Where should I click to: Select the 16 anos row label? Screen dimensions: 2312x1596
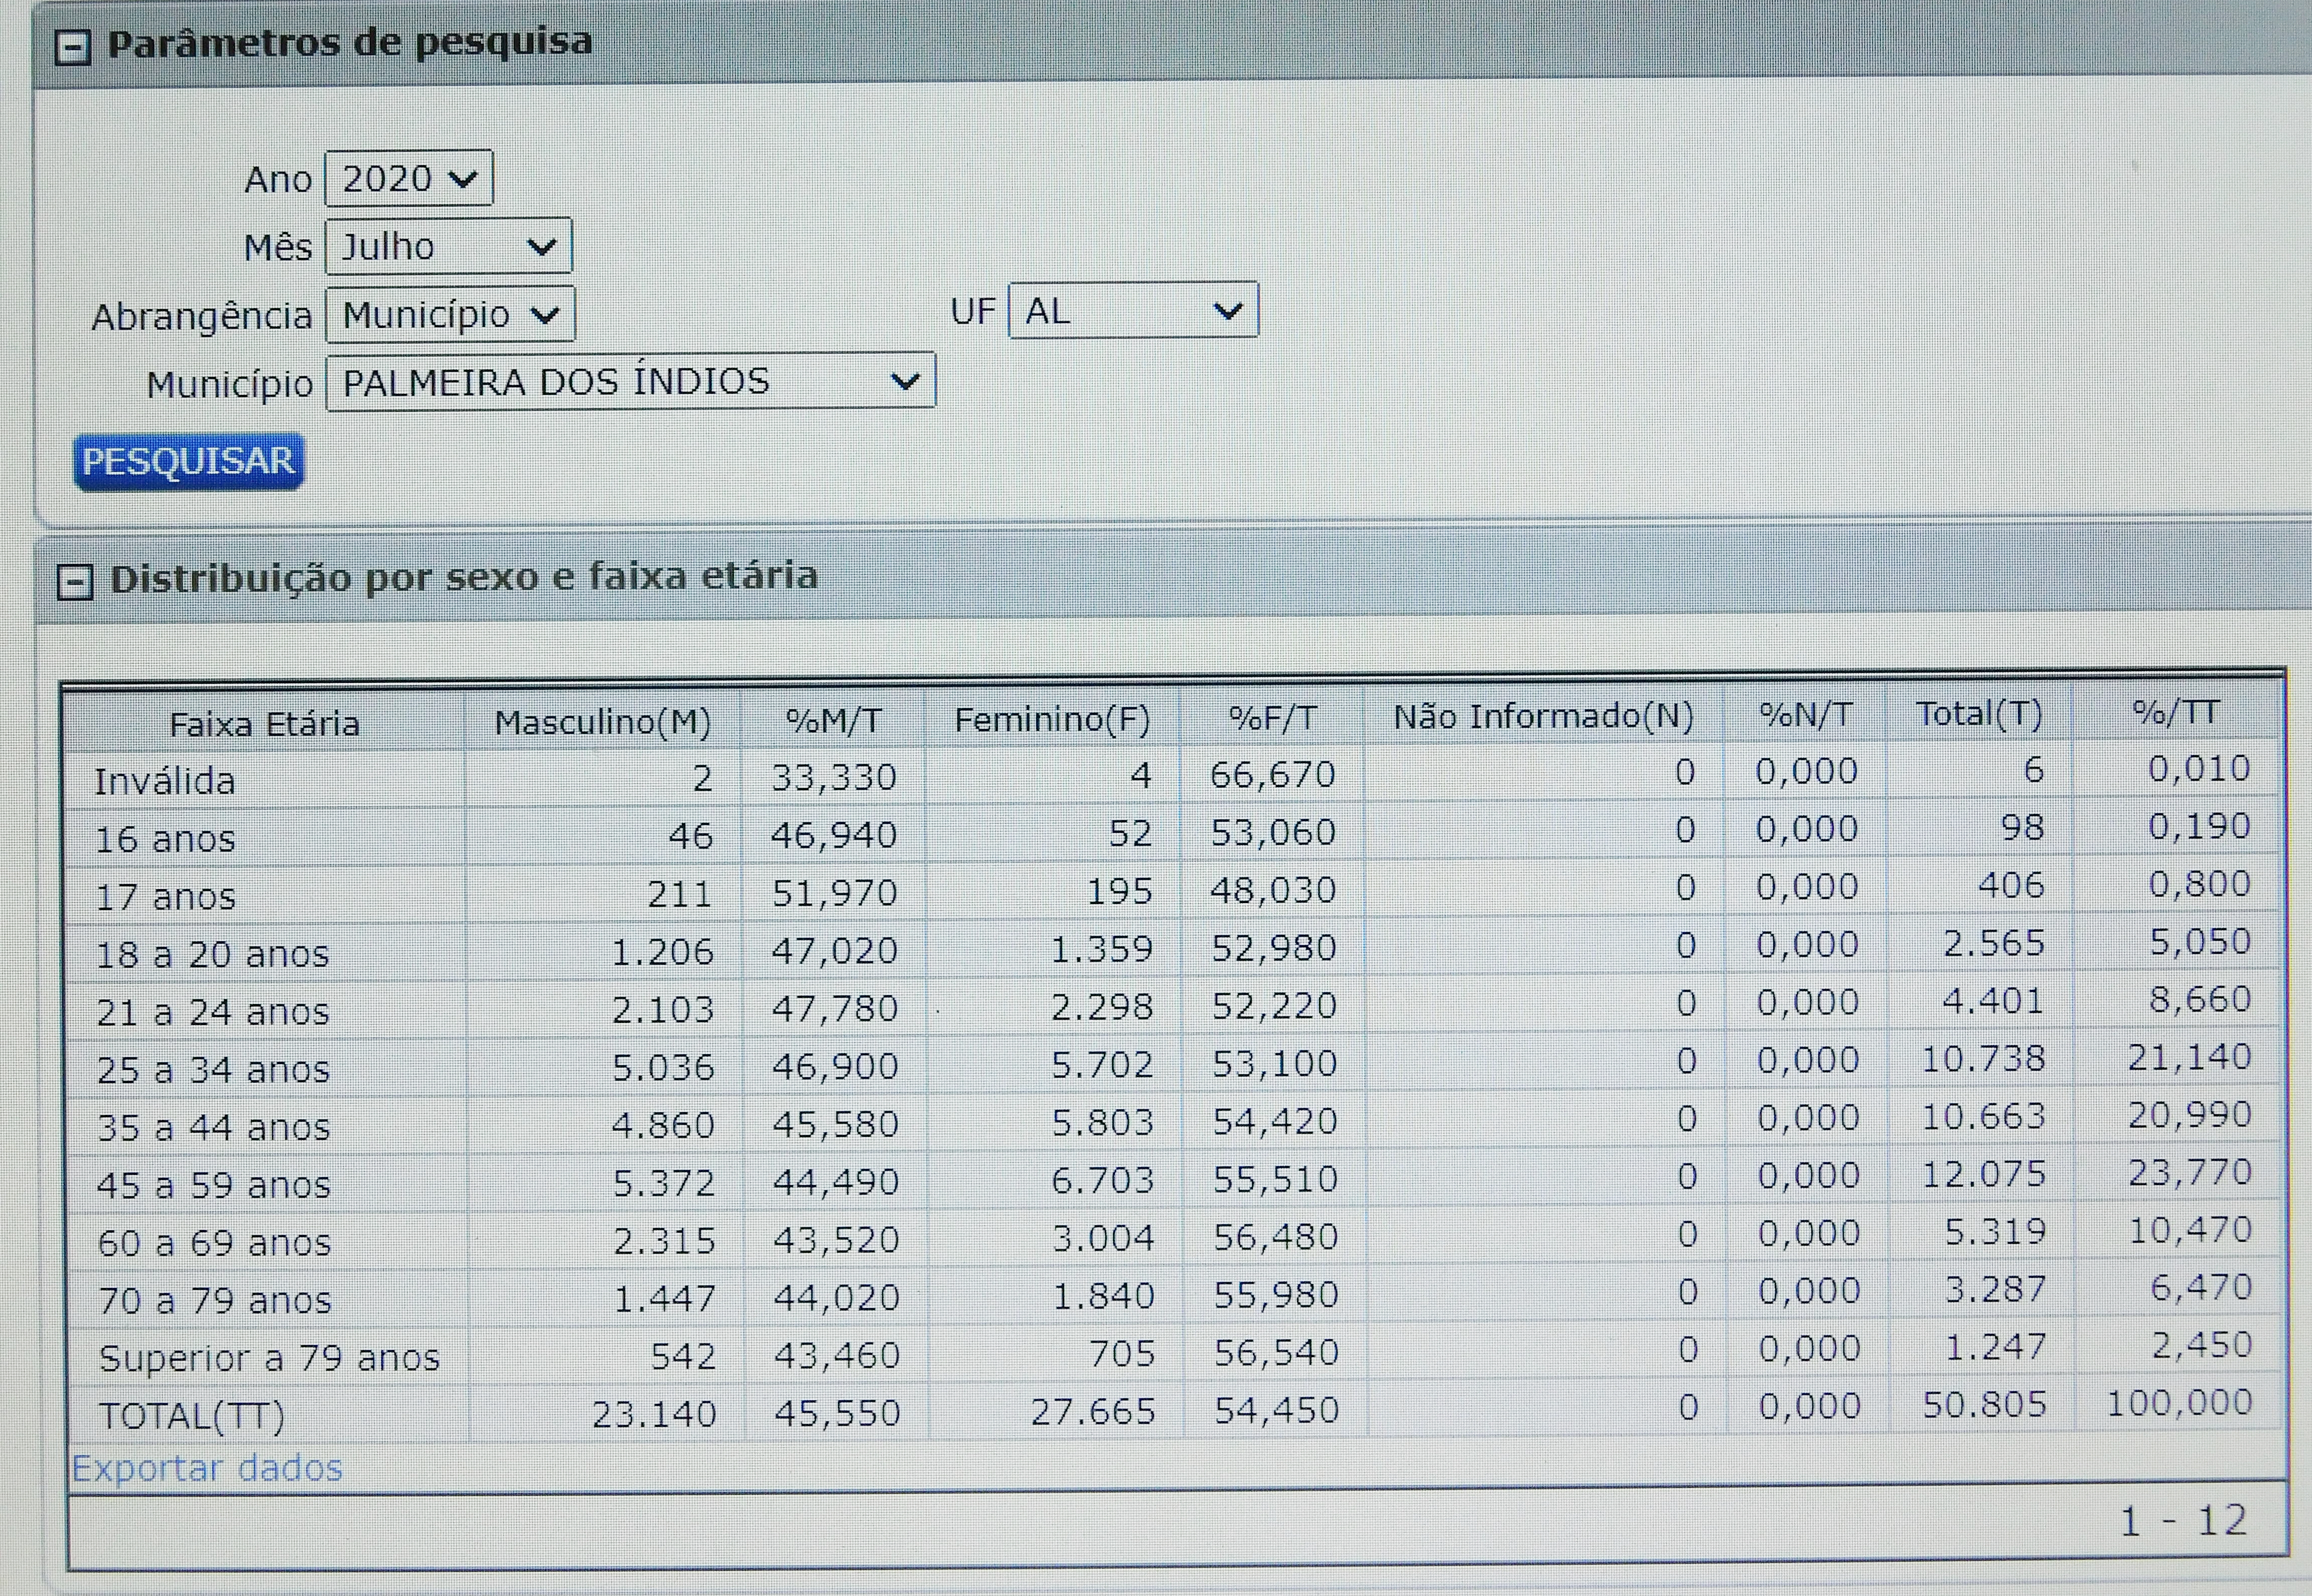pyautogui.click(x=165, y=839)
